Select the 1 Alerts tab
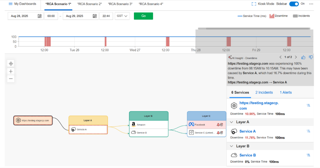The height and width of the screenshot is (168, 320). [286, 92]
